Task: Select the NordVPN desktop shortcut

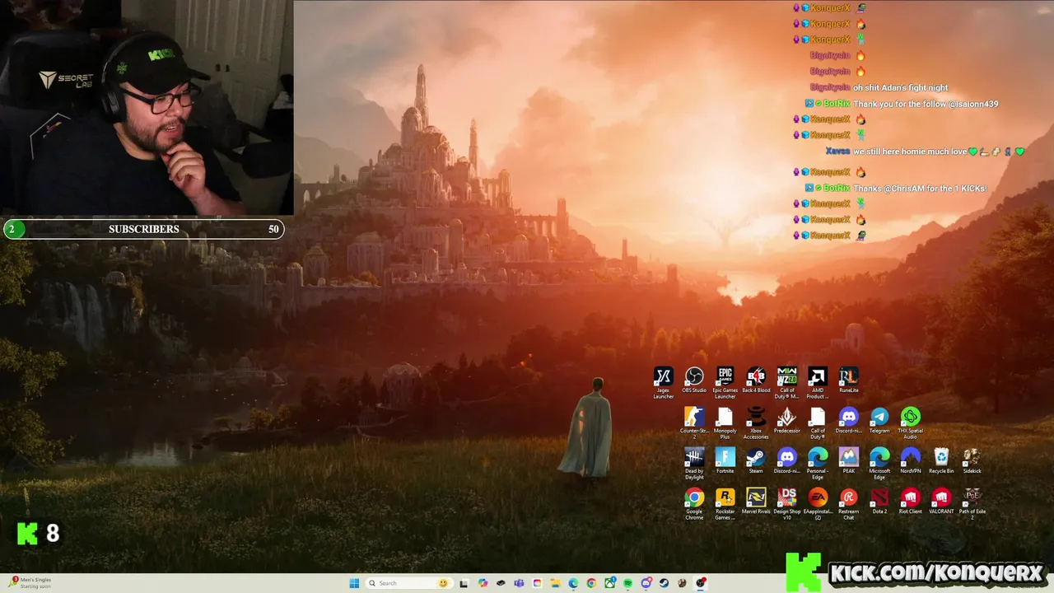Action: coord(910,461)
